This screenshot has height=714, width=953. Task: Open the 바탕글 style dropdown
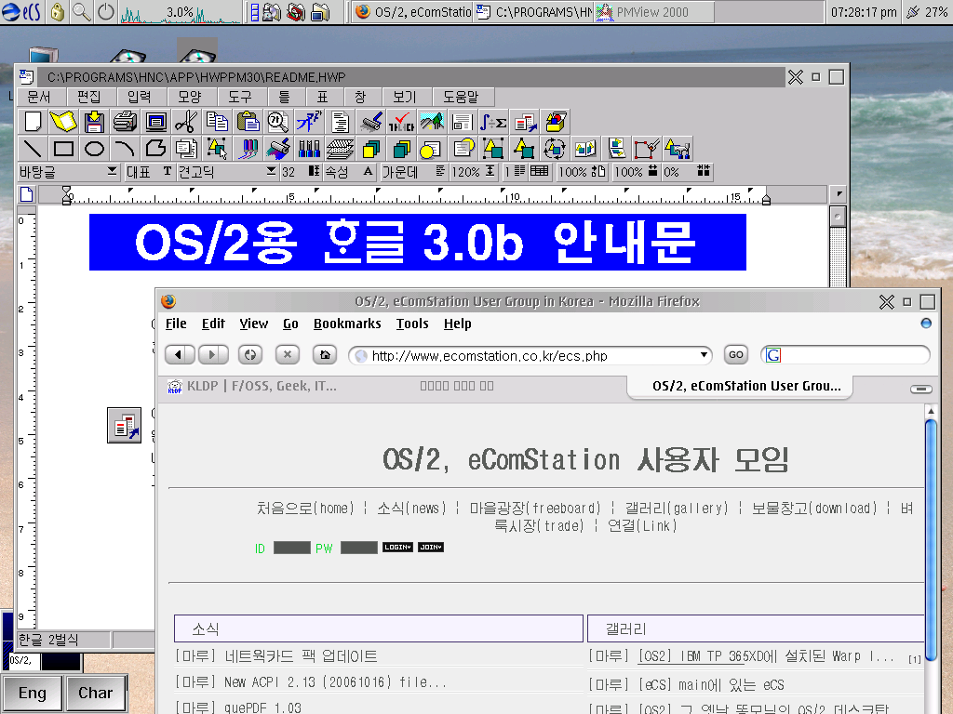tap(112, 172)
